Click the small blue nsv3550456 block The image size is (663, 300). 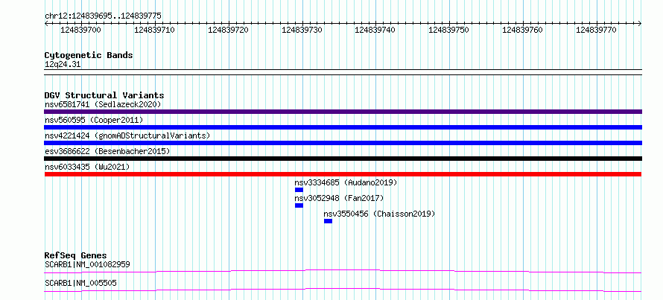click(328, 221)
